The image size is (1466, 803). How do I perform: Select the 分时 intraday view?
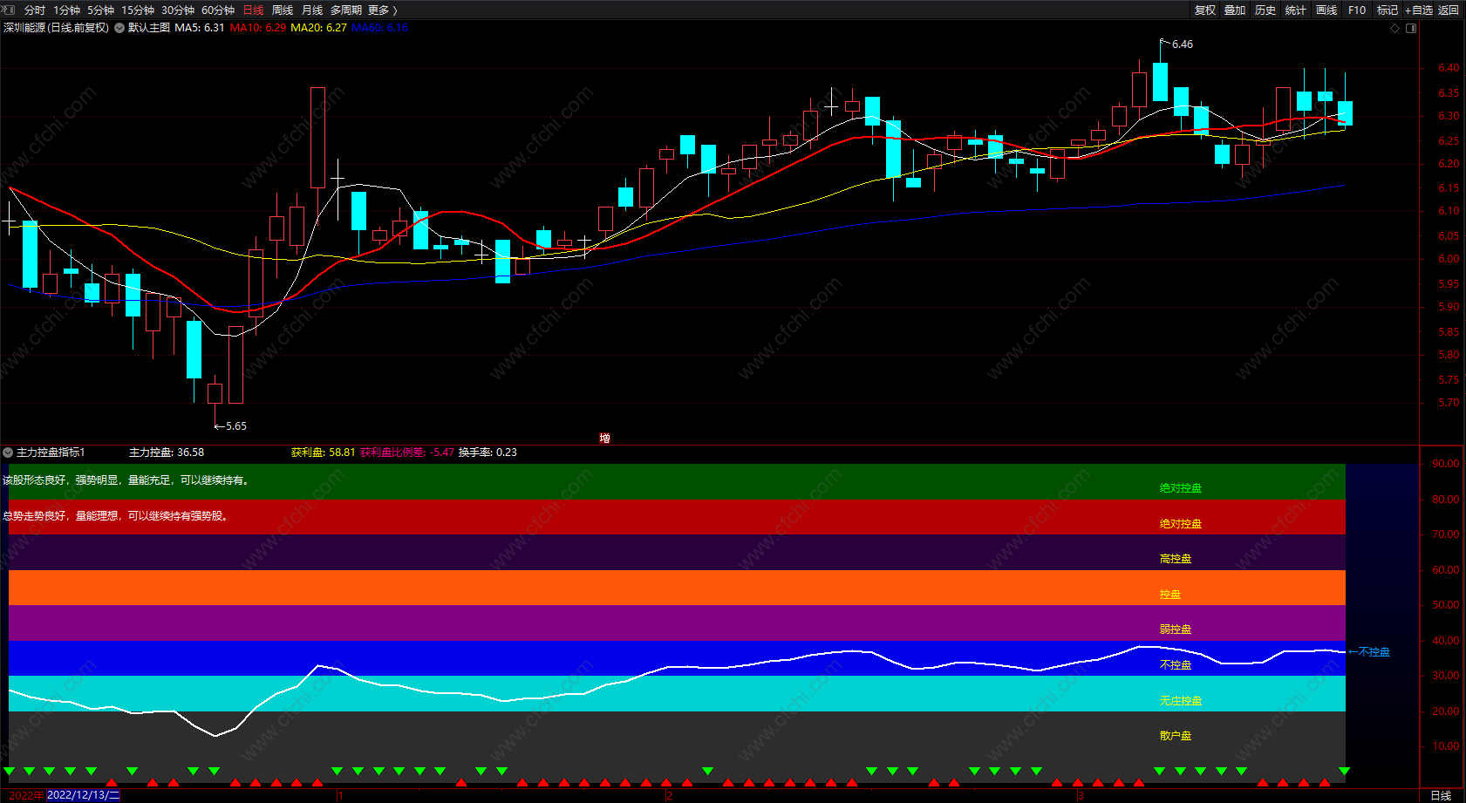[35, 10]
